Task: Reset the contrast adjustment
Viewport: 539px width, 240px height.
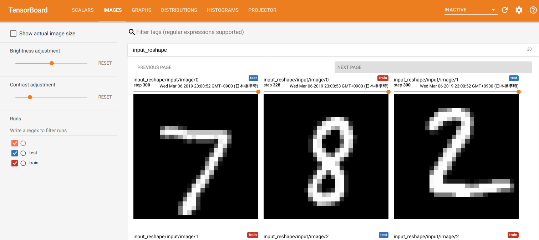Action: point(105,97)
